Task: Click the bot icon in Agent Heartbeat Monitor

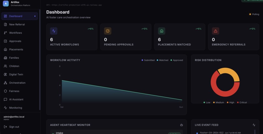Action: pyautogui.click(x=181, y=125)
